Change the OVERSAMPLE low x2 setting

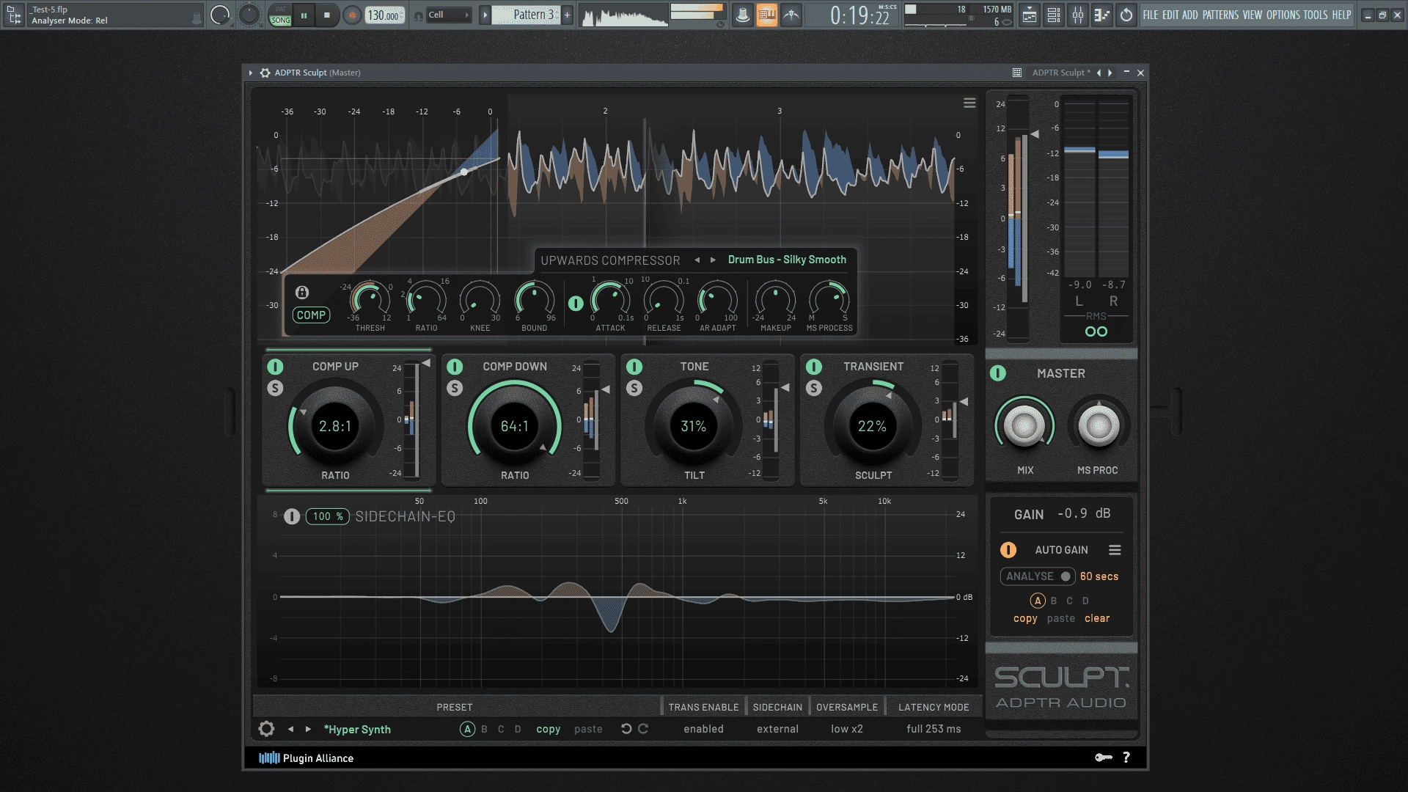coord(847,729)
